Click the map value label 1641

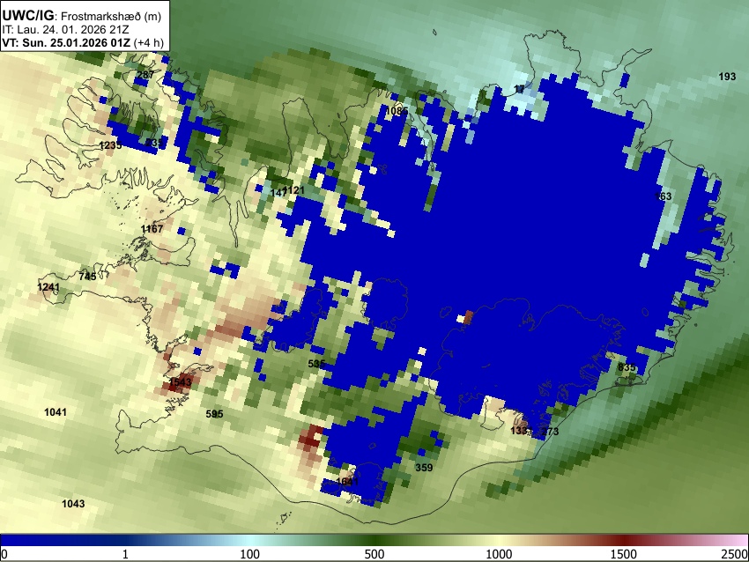(347, 482)
